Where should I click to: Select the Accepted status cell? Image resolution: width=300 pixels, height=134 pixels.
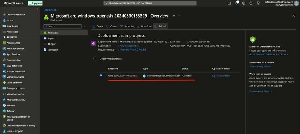(187, 76)
